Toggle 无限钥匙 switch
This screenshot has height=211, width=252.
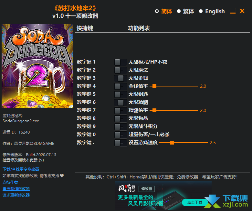[x=121, y=94]
